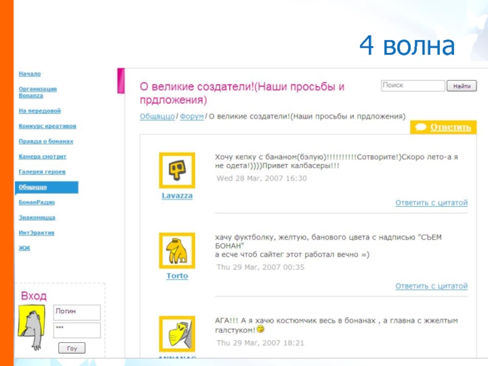Viewport: 488px width, 366px height.
Task: Click the Вход heading text
Action: (x=34, y=295)
